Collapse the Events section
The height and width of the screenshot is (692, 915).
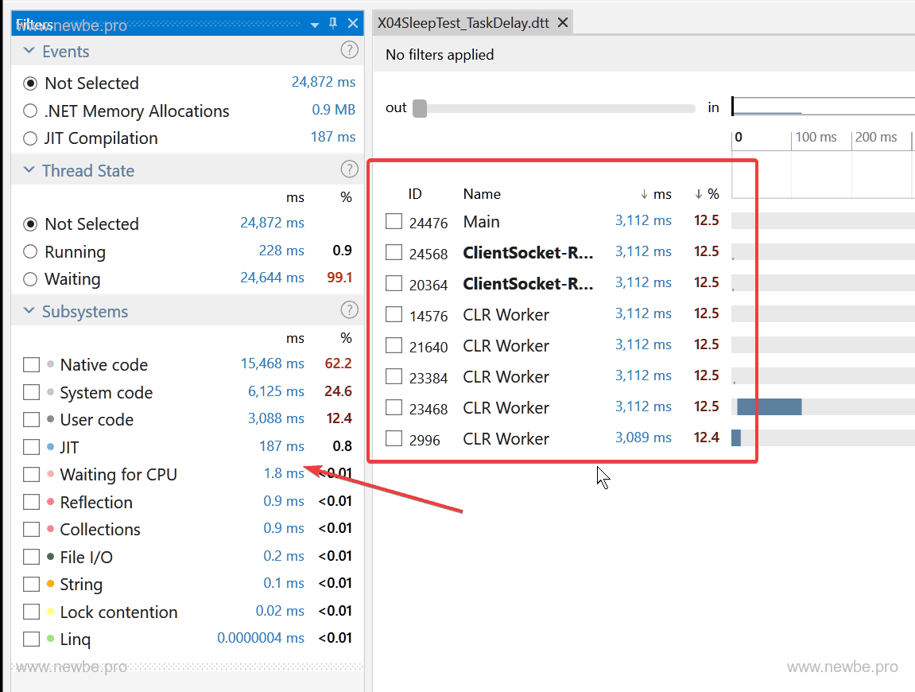coord(29,51)
